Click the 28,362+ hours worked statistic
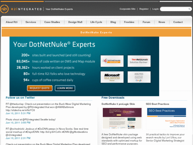The height and width of the screenshot is (145, 193). pos(45,68)
